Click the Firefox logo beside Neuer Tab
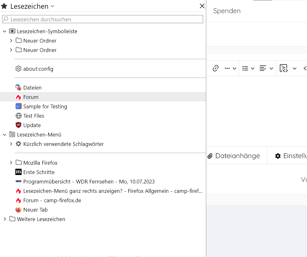 (18, 210)
